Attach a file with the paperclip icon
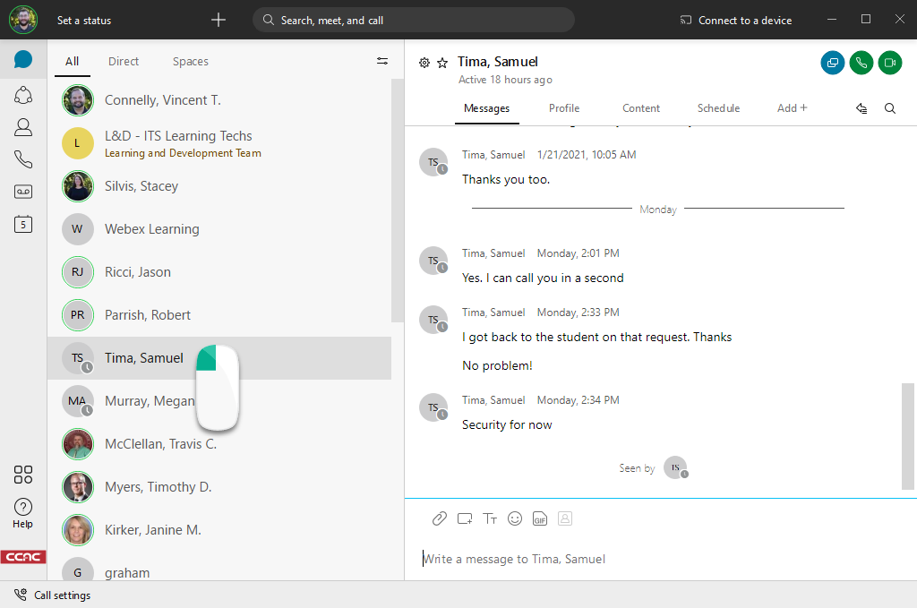This screenshot has width=917, height=608. coord(439,518)
